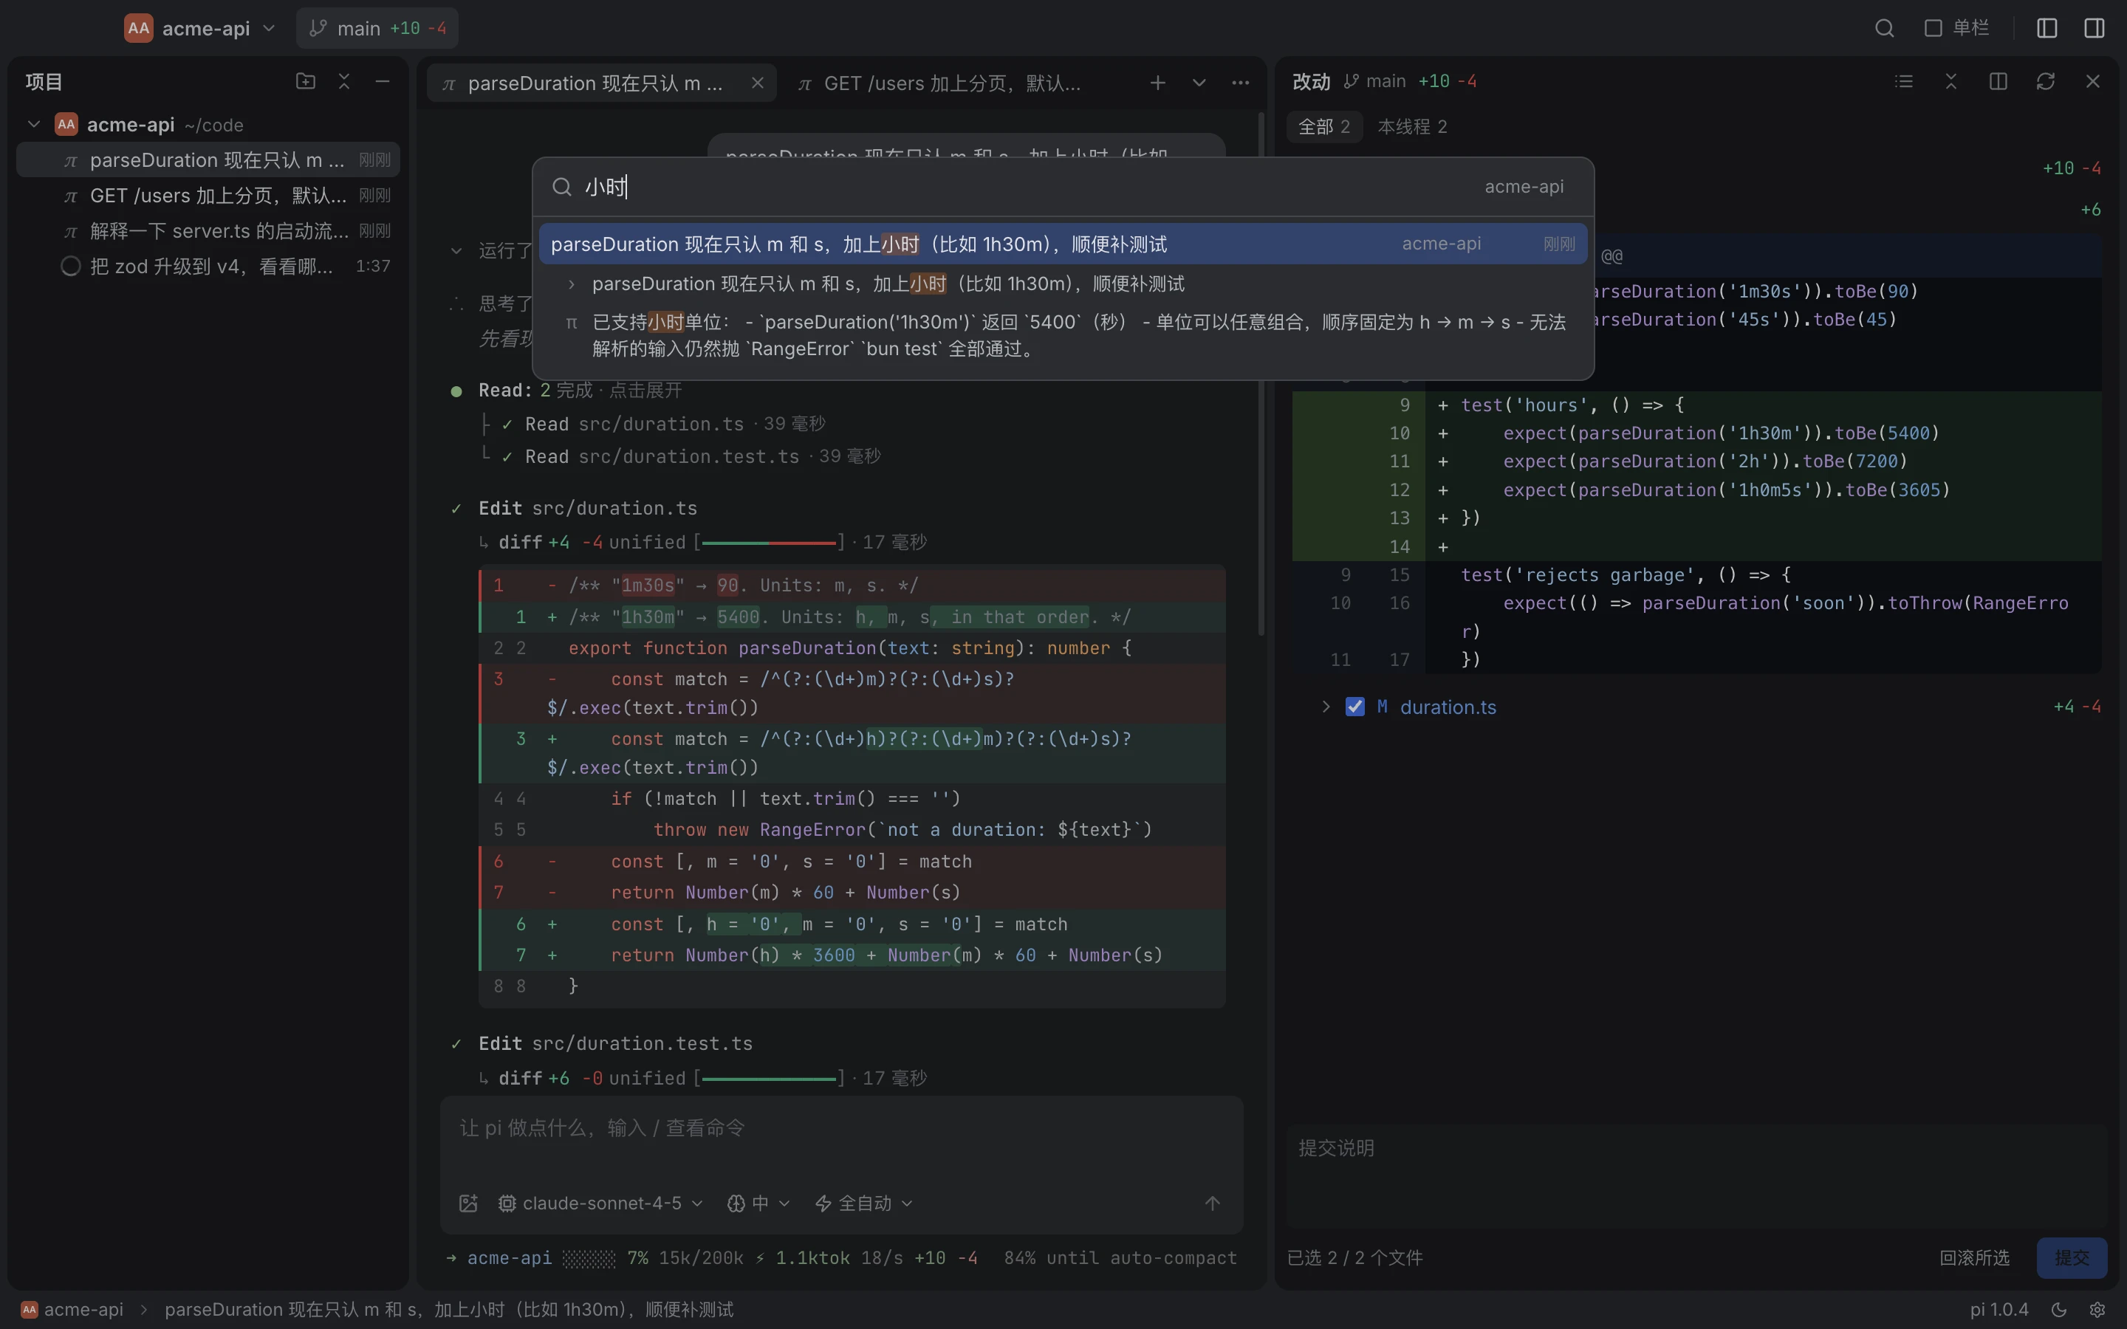
Task: Open the 全自动 mode dropdown
Action: 863,1203
